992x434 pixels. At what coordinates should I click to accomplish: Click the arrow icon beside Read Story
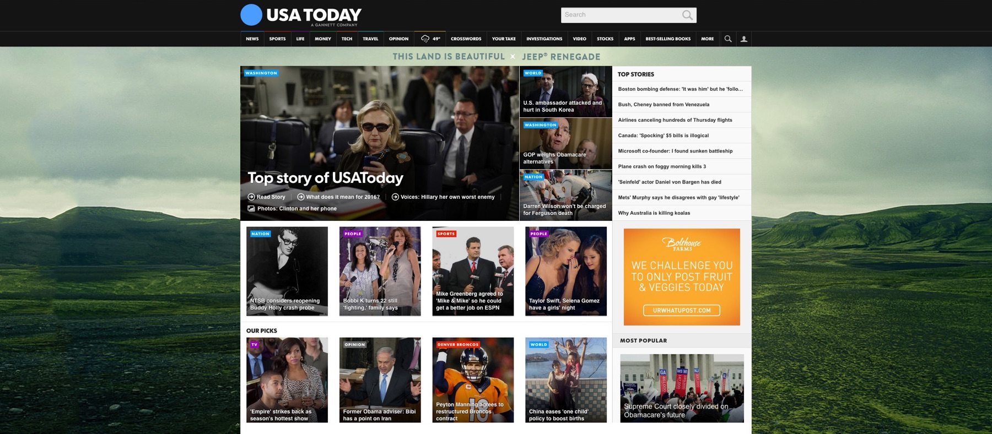[x=251, y=197]
